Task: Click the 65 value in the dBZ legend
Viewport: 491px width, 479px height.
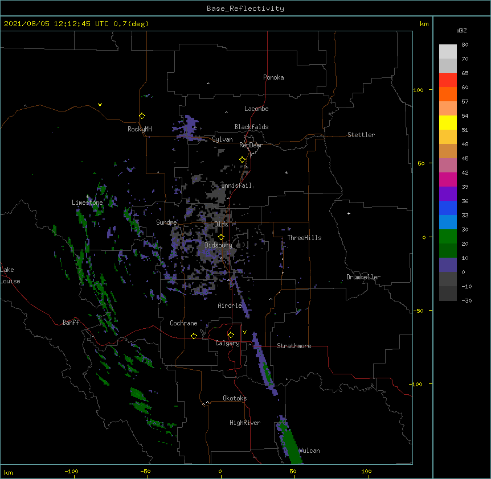Action: click(x=465, y=73)
